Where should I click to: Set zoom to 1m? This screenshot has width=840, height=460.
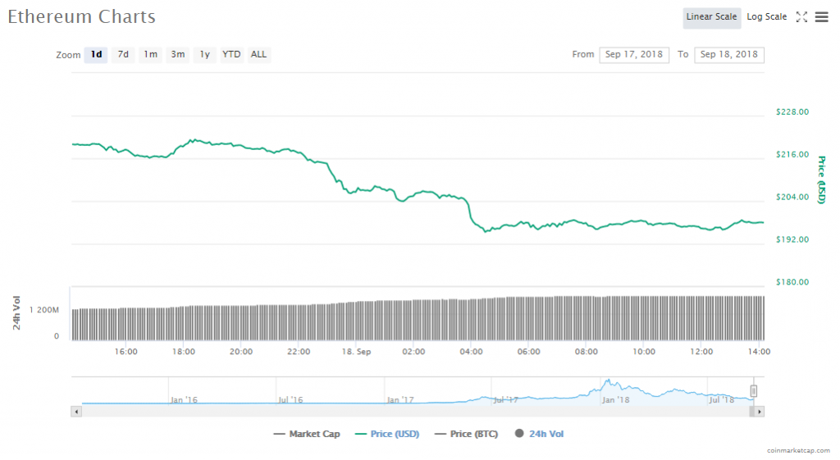point(150,55)
